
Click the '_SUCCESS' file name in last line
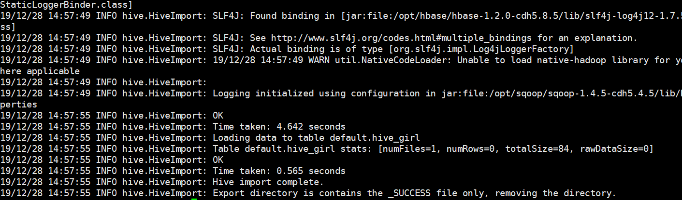pos(409,193)
